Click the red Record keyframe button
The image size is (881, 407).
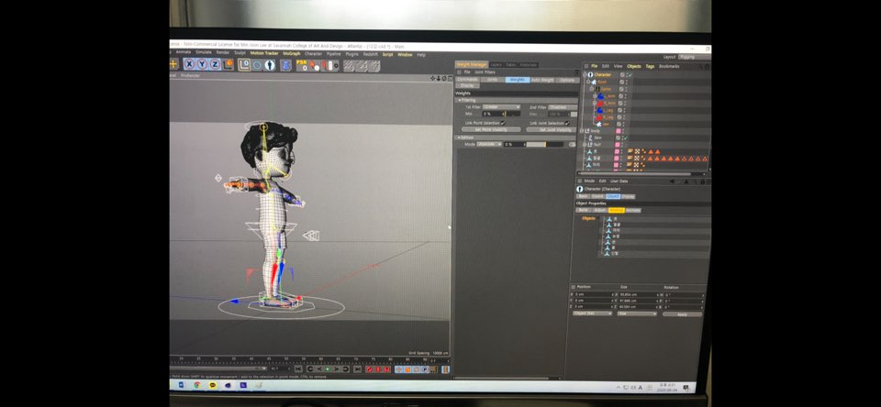tap(369, 368)
